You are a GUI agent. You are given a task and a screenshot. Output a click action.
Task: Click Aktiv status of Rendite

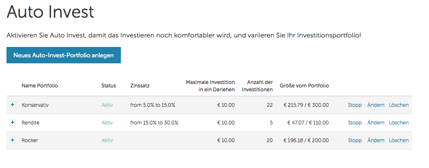tap(107, 123)
